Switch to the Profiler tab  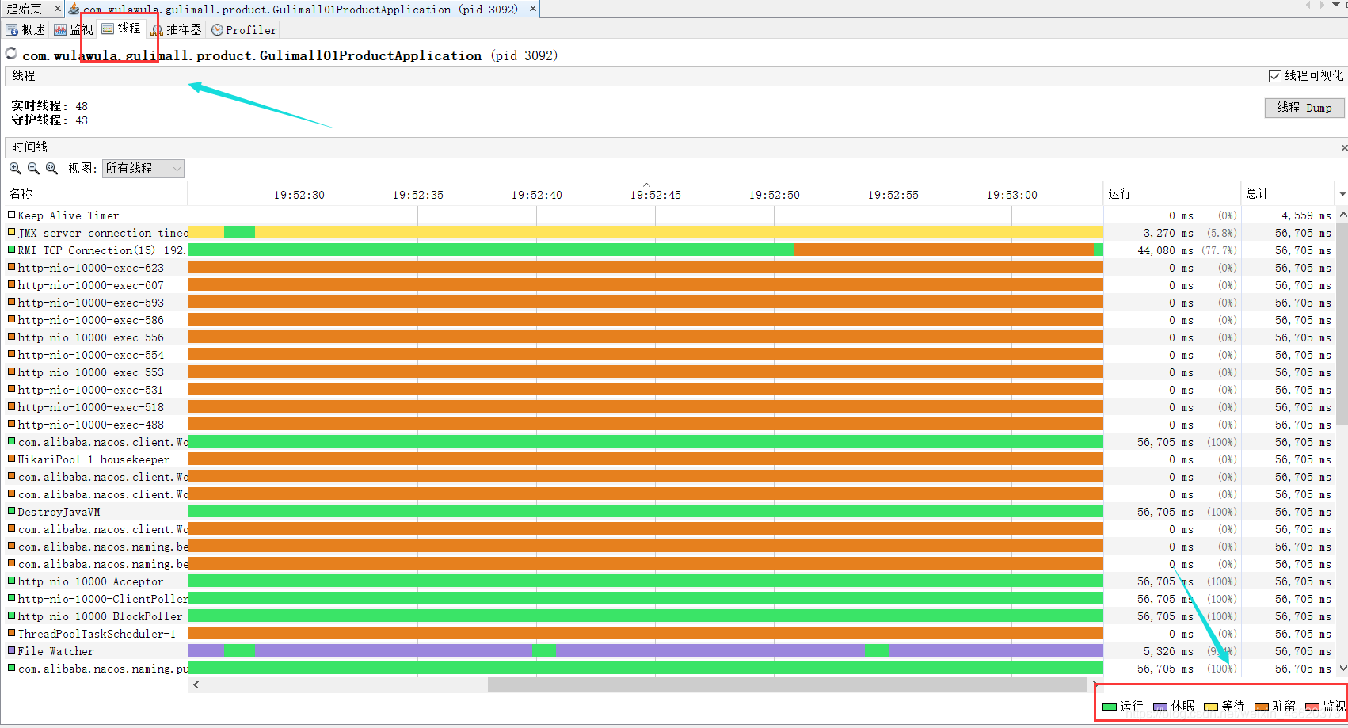click(x=244, y=29)
